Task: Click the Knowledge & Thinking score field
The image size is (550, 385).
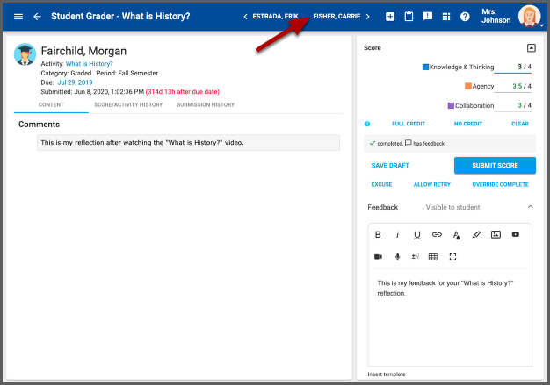Action: pyautogui.click(x=507, y=67)
